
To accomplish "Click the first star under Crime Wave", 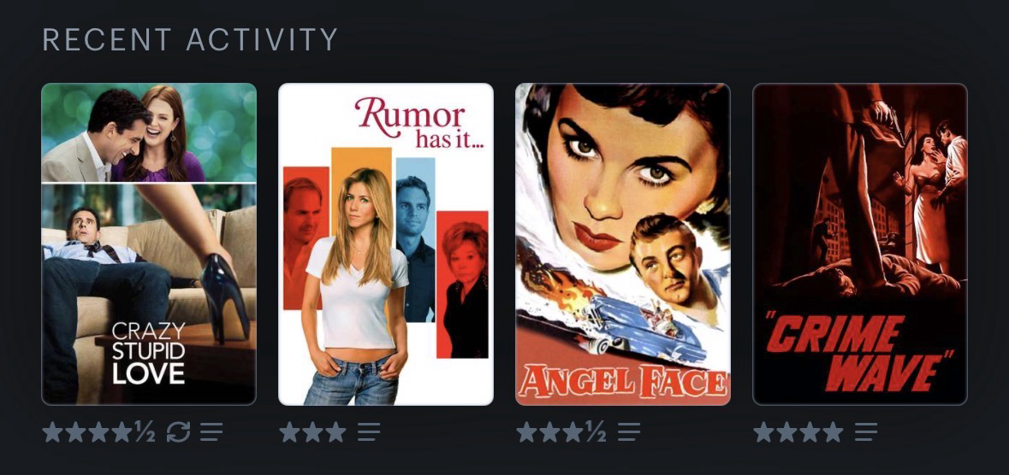I will [x=764, y=432].
